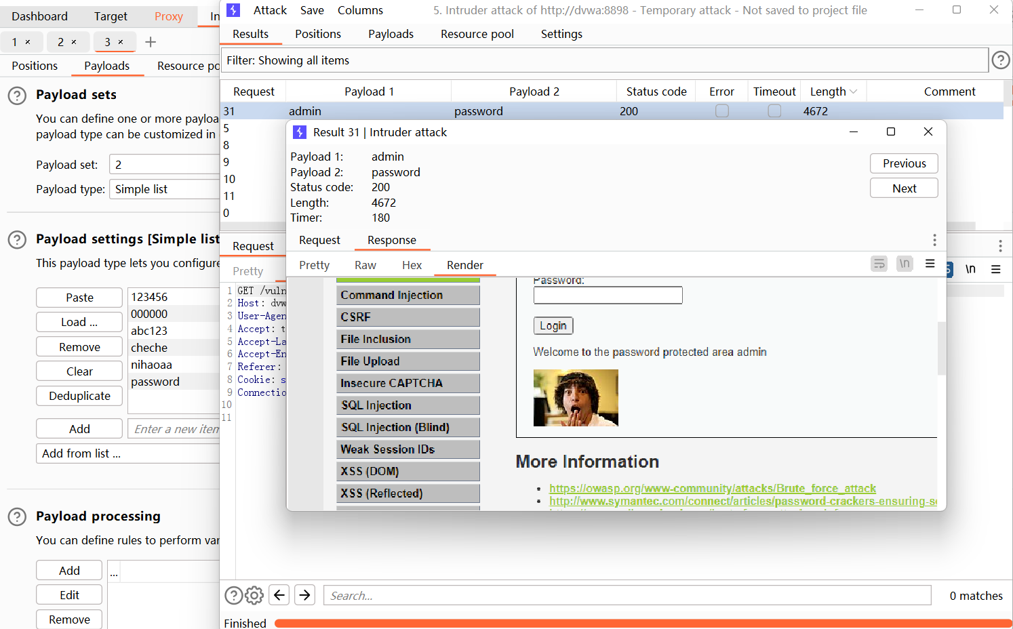This screenshot has width=1013, height=629.
Task: Toggle \n display in attack window behind
Action: [970, 269]
